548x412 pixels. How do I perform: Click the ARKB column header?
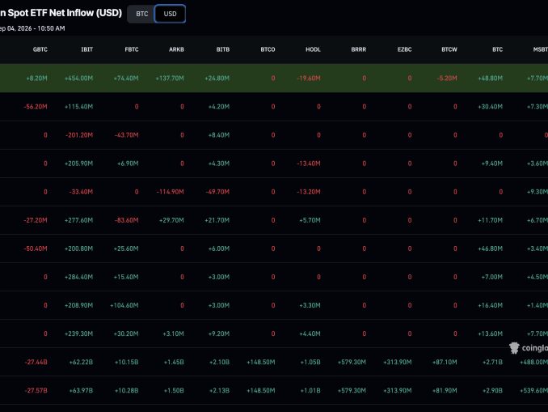[176, 49]
